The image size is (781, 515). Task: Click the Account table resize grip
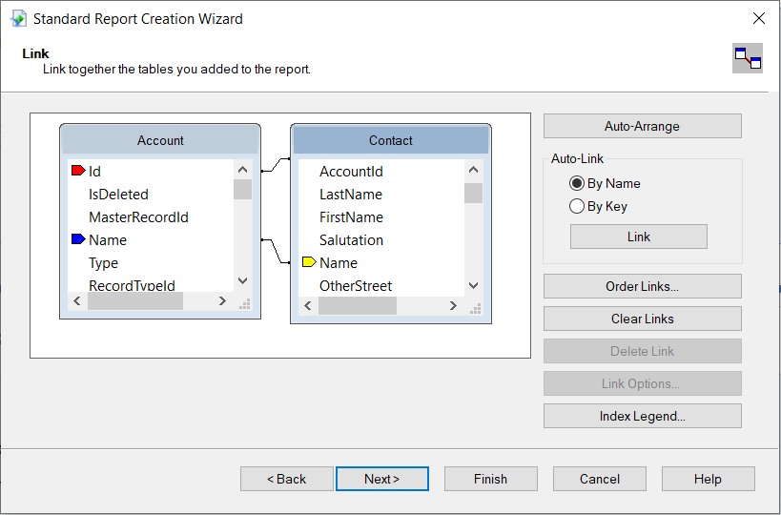tap(244, 303)
